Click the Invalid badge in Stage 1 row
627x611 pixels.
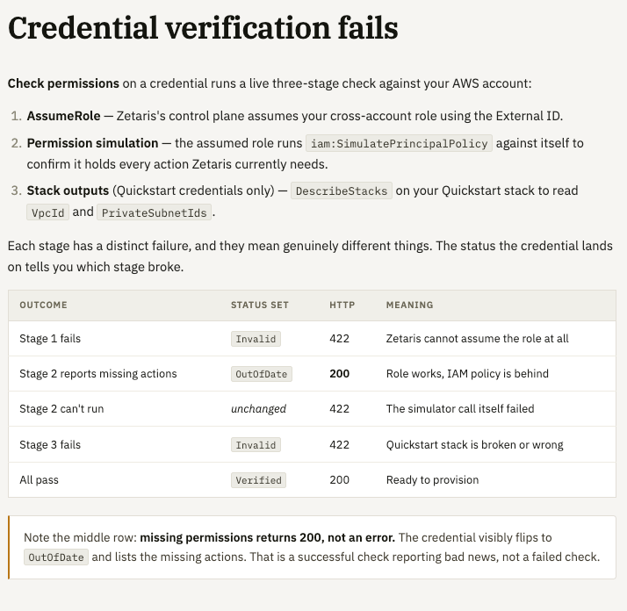pyautogui.click(x=256, y=339)
